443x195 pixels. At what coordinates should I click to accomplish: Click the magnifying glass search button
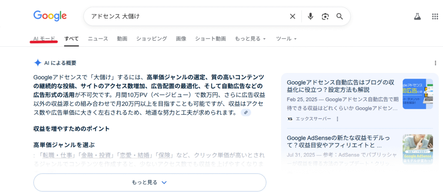(340, 16)
